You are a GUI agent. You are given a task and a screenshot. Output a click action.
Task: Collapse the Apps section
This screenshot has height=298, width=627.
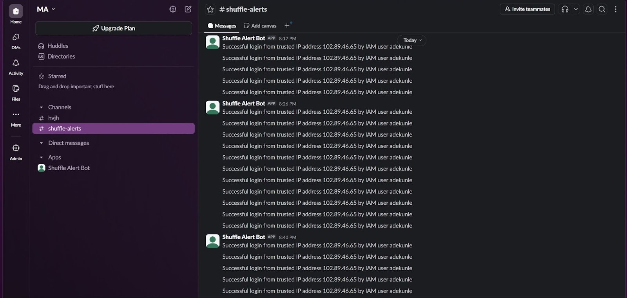[41, 158]
